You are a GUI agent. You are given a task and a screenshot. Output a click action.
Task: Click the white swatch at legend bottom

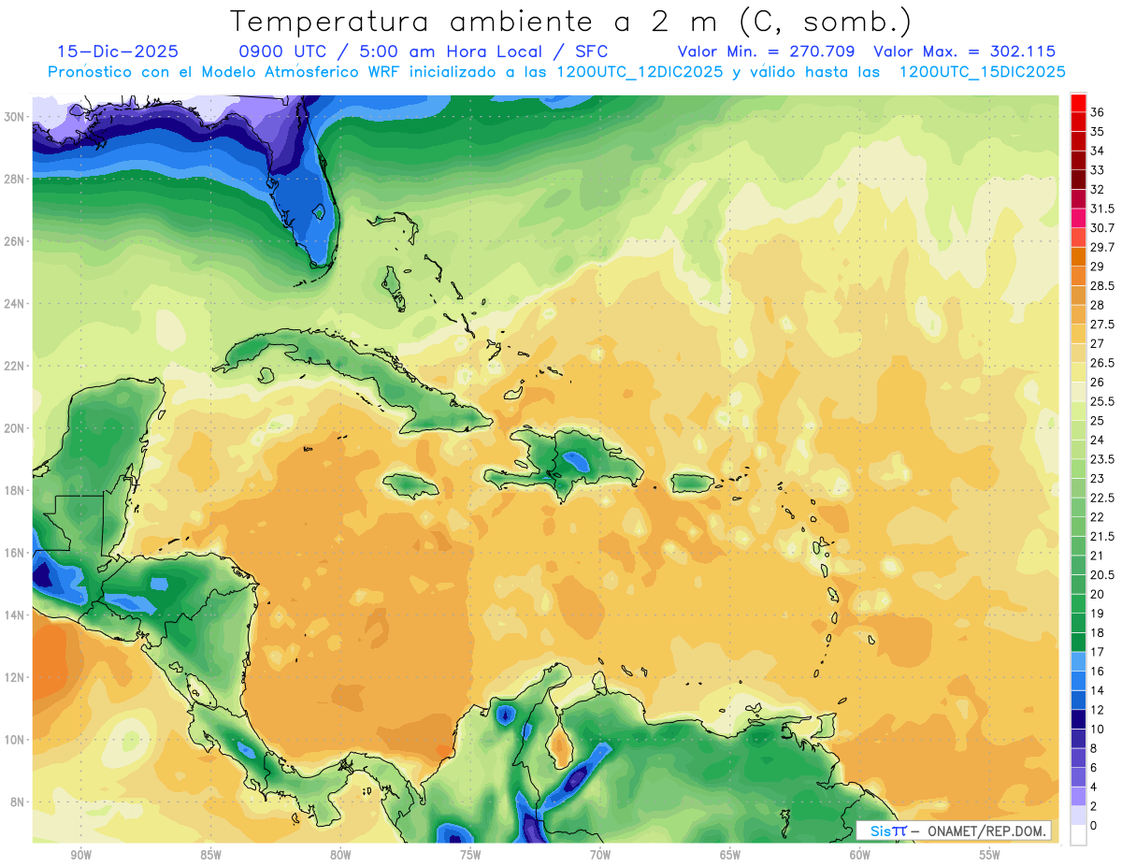click(x=1078, y=836)
